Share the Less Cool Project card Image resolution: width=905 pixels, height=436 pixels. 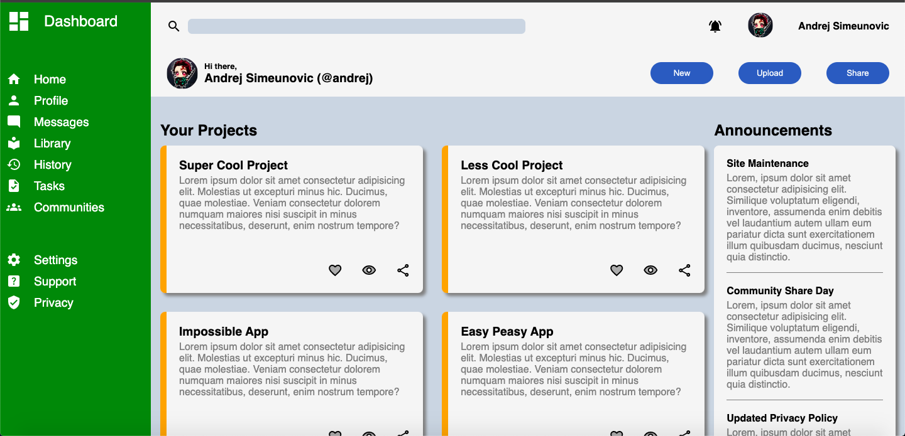click(x=684, y=270)
